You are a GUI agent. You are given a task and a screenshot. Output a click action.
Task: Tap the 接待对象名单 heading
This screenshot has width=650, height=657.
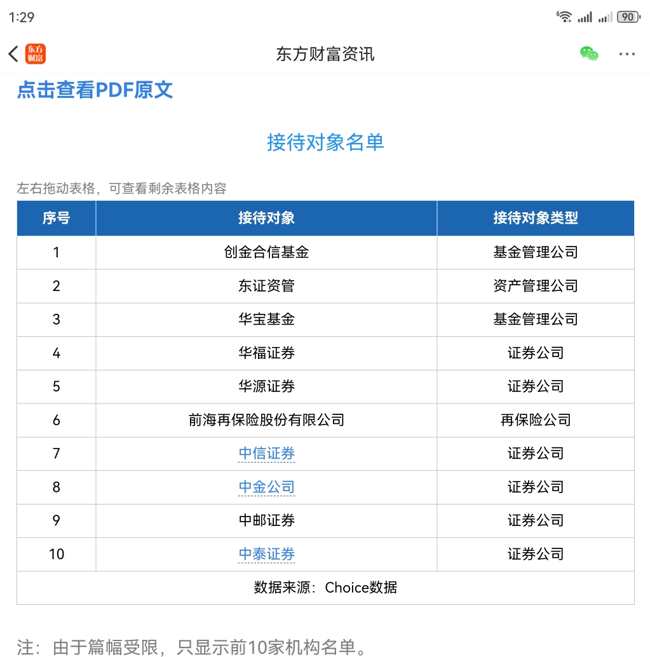coord(325,142)
